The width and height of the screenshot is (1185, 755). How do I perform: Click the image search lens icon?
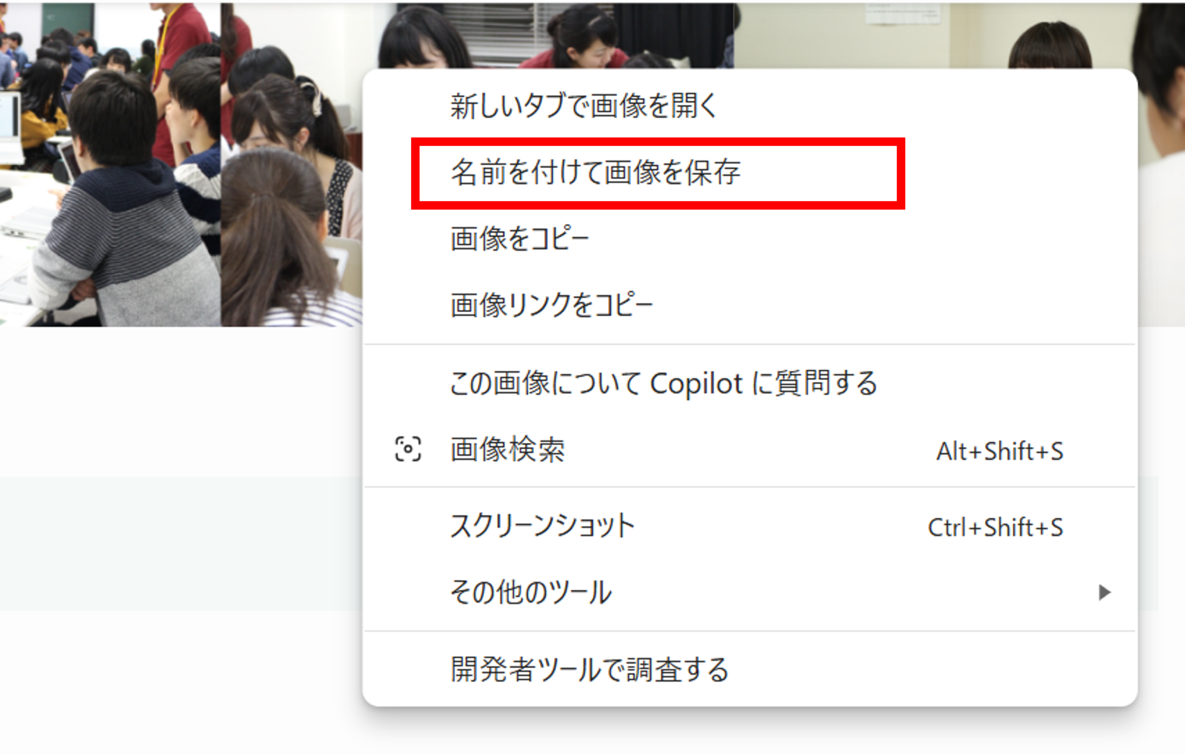click(x=407, y=449)
